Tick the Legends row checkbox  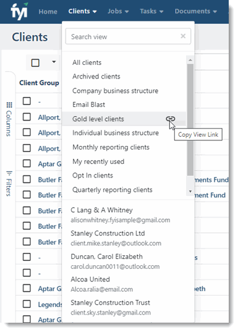27,304
